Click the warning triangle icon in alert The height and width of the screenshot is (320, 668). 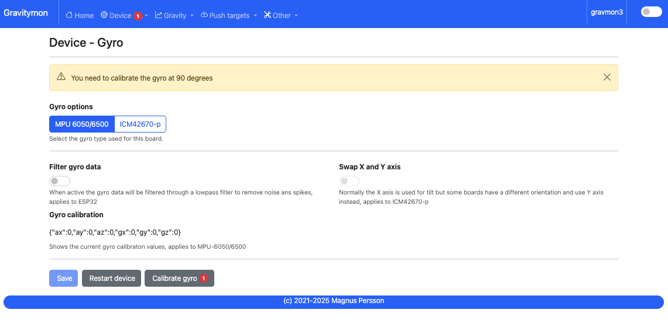(61, 77)
